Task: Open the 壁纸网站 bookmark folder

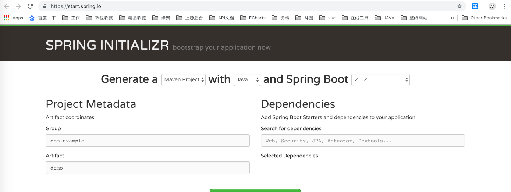Action: click(x=414, y=18)
